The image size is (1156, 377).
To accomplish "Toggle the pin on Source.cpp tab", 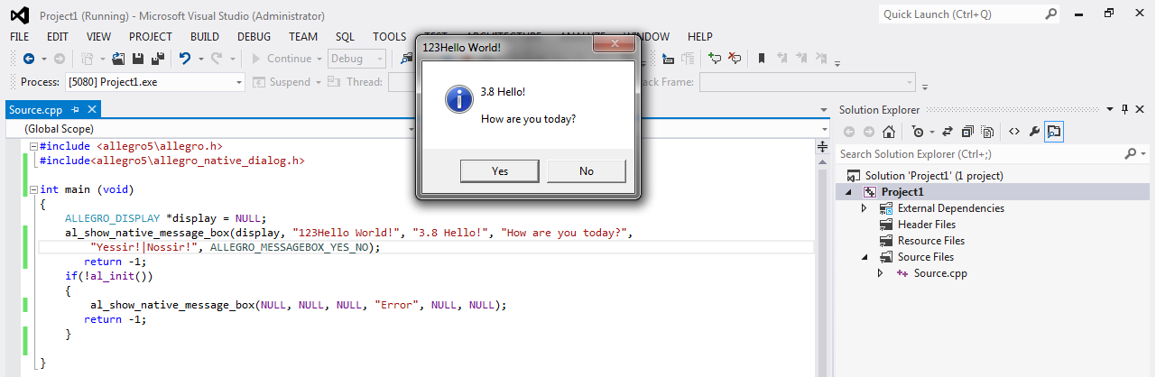I will pyautogui.click(x=76, y=109).
